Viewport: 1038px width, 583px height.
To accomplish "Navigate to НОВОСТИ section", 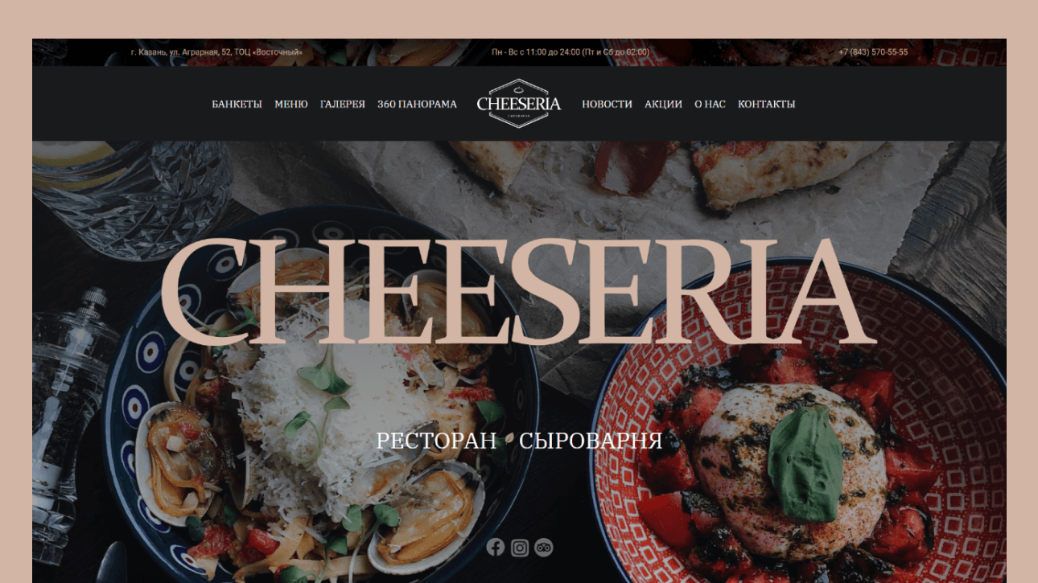I will point(607,105).
